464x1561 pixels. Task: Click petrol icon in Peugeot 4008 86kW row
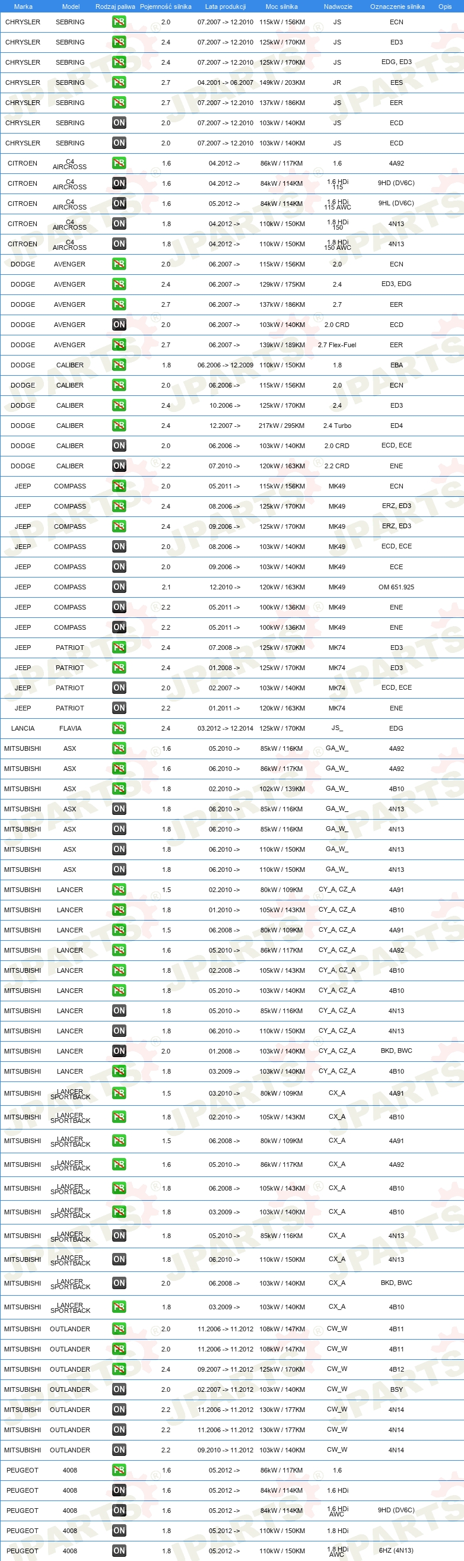[119, 1470]
